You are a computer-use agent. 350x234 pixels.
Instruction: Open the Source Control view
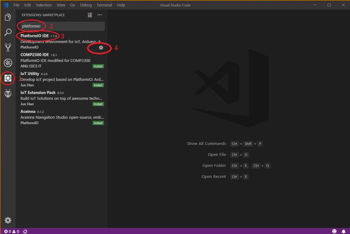pos(8,47)
